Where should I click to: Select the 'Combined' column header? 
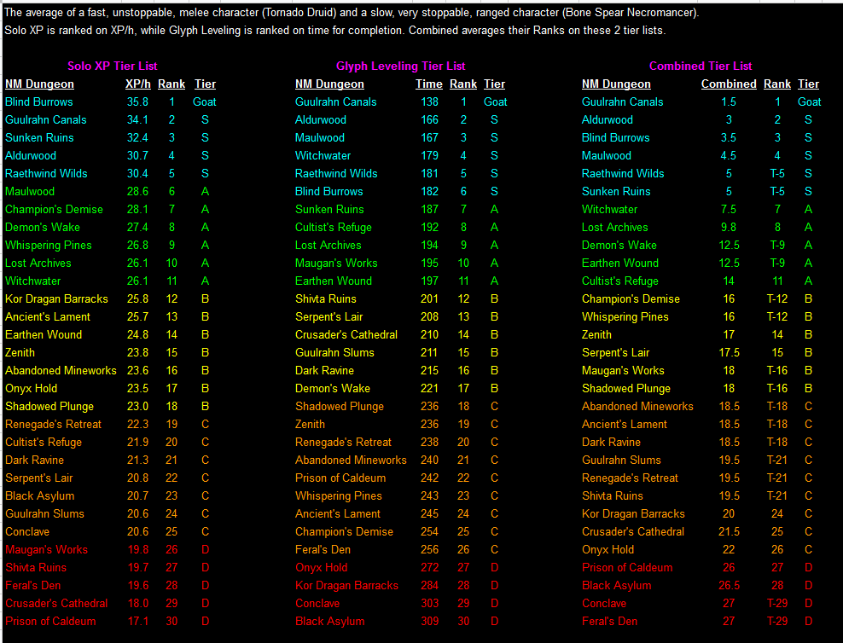(x=729, y=84)
